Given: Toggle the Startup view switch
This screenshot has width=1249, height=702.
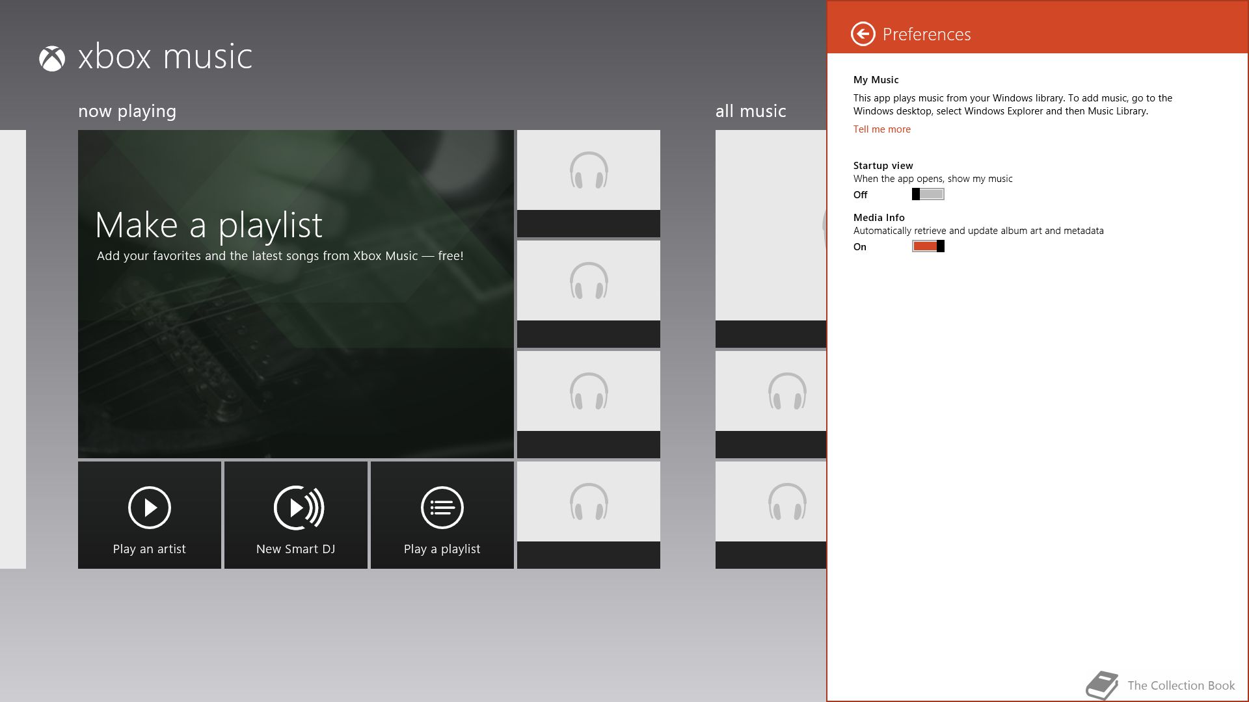Looking at the screenshot, I should [x=928, y=194].
